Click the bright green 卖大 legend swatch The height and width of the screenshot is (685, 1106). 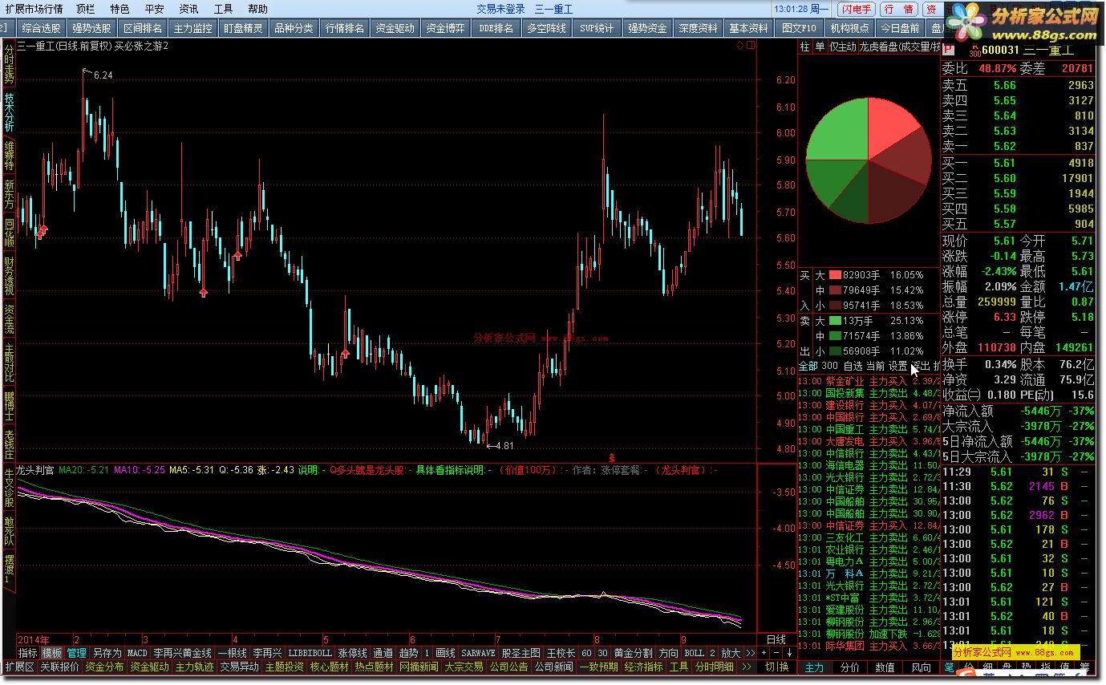point(834,321)
